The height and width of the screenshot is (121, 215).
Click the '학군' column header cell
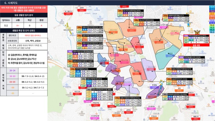[x=30, y=20]
